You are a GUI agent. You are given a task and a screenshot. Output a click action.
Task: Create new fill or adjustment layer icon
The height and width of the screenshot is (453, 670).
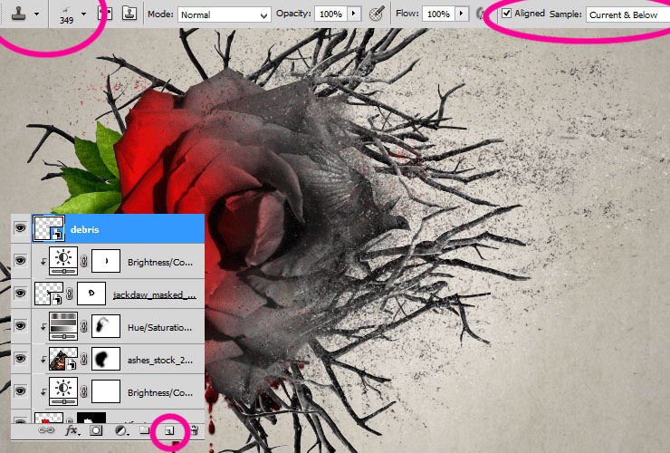[x=121, y=430]
